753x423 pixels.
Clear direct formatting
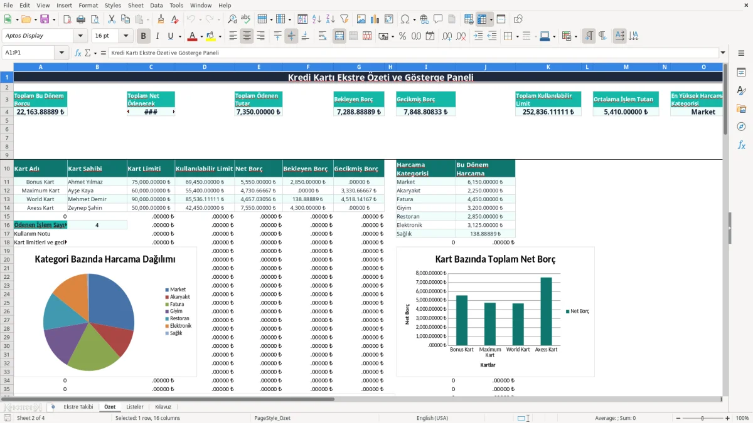point(174,19)
